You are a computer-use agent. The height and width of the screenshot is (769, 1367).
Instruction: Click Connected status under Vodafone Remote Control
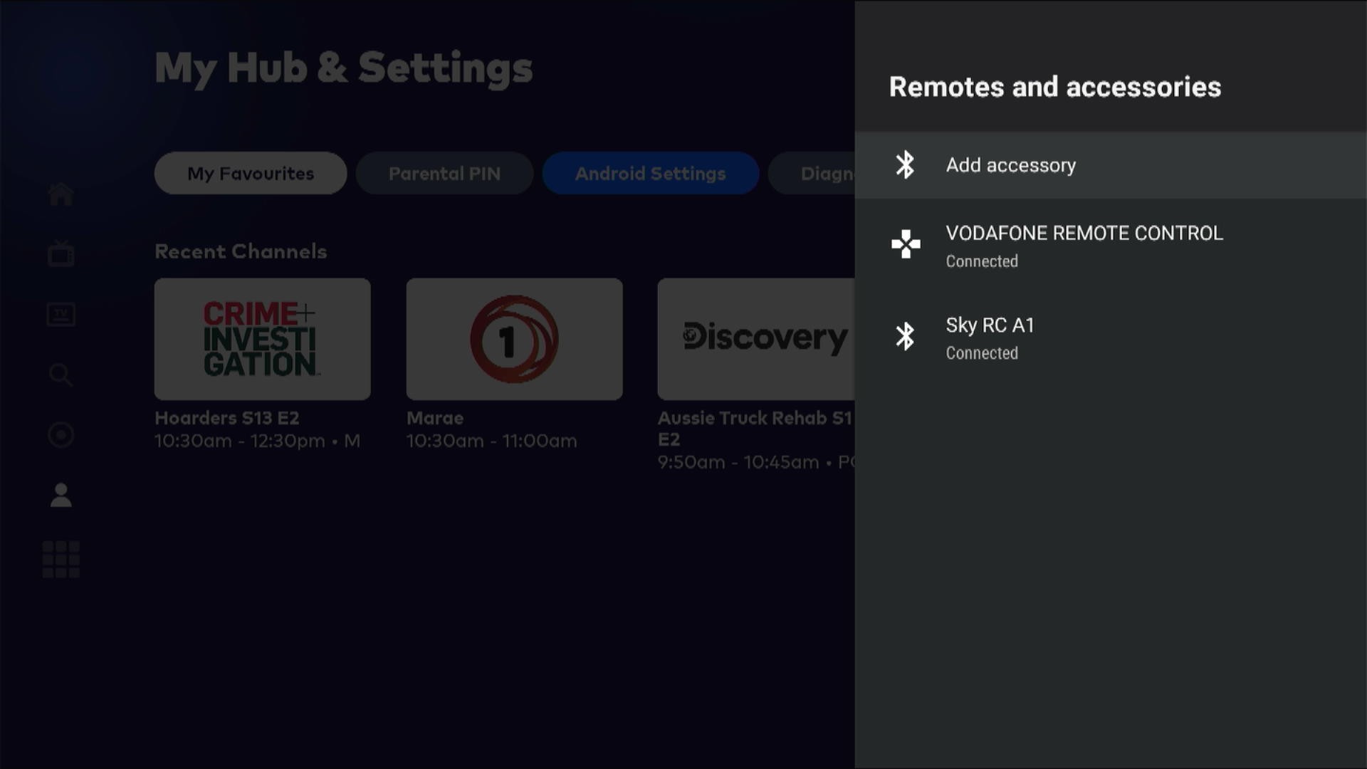pyautogui.click(x=982, y=261)
